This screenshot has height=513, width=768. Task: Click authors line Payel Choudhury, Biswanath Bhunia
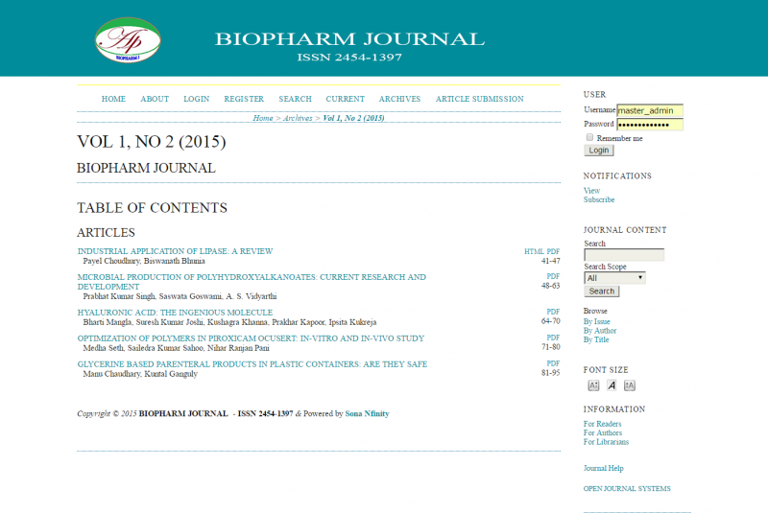tap(144, 261)
